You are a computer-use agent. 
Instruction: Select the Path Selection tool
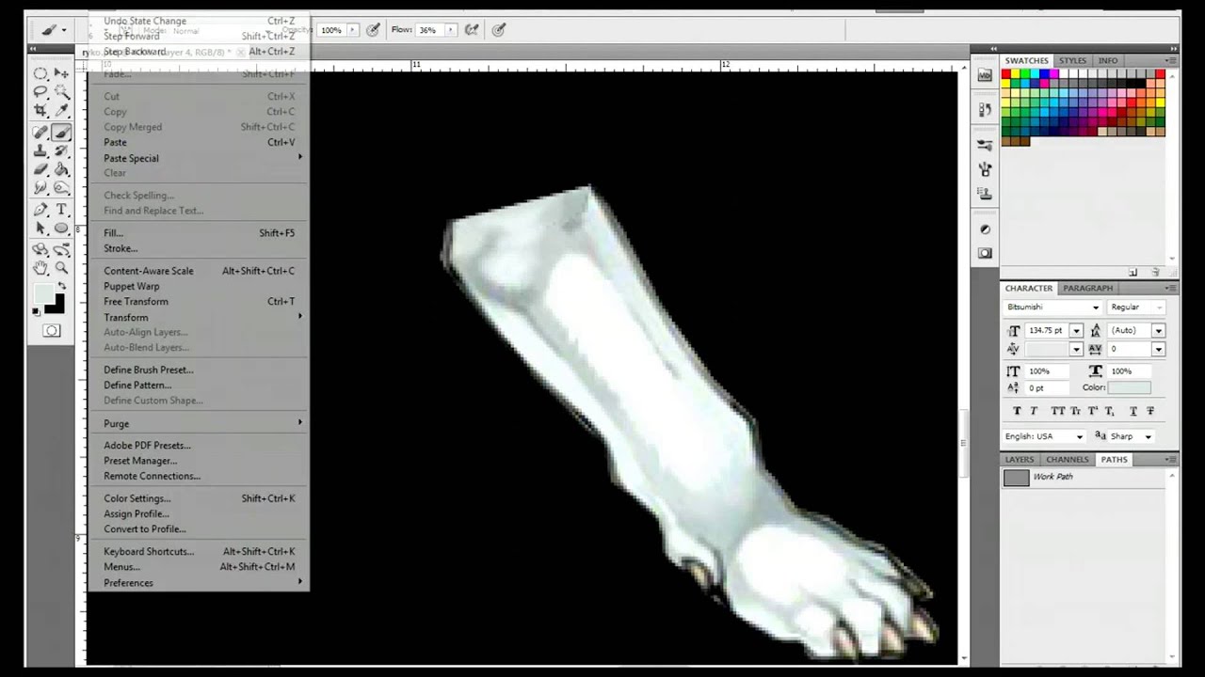pyautogui.click(x=40, y=228)
